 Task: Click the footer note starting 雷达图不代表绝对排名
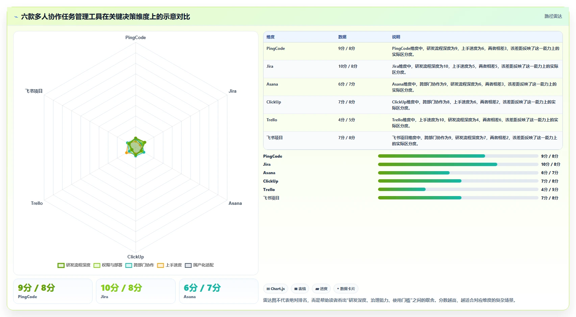pyautogui.click(x=390, y=300)
